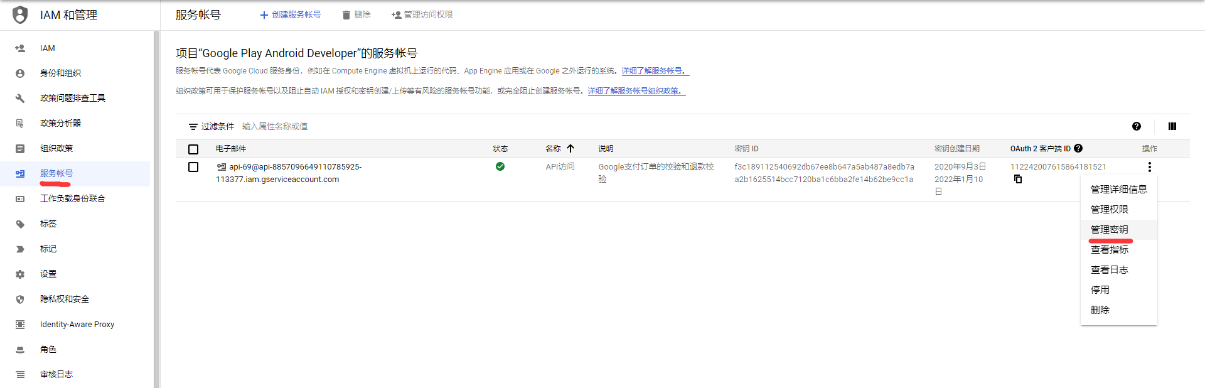The image size is (1205, 388).
Task: Select the api-69 service account checkbox
Action: tap(193, 167)
